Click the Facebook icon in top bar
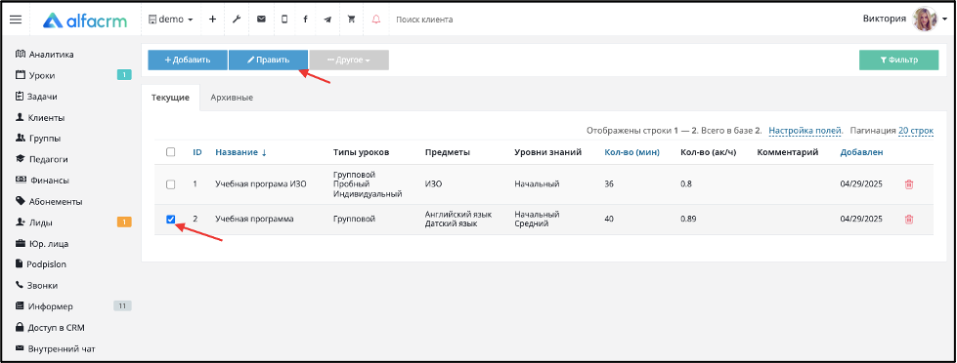 (x=305, y=19)
